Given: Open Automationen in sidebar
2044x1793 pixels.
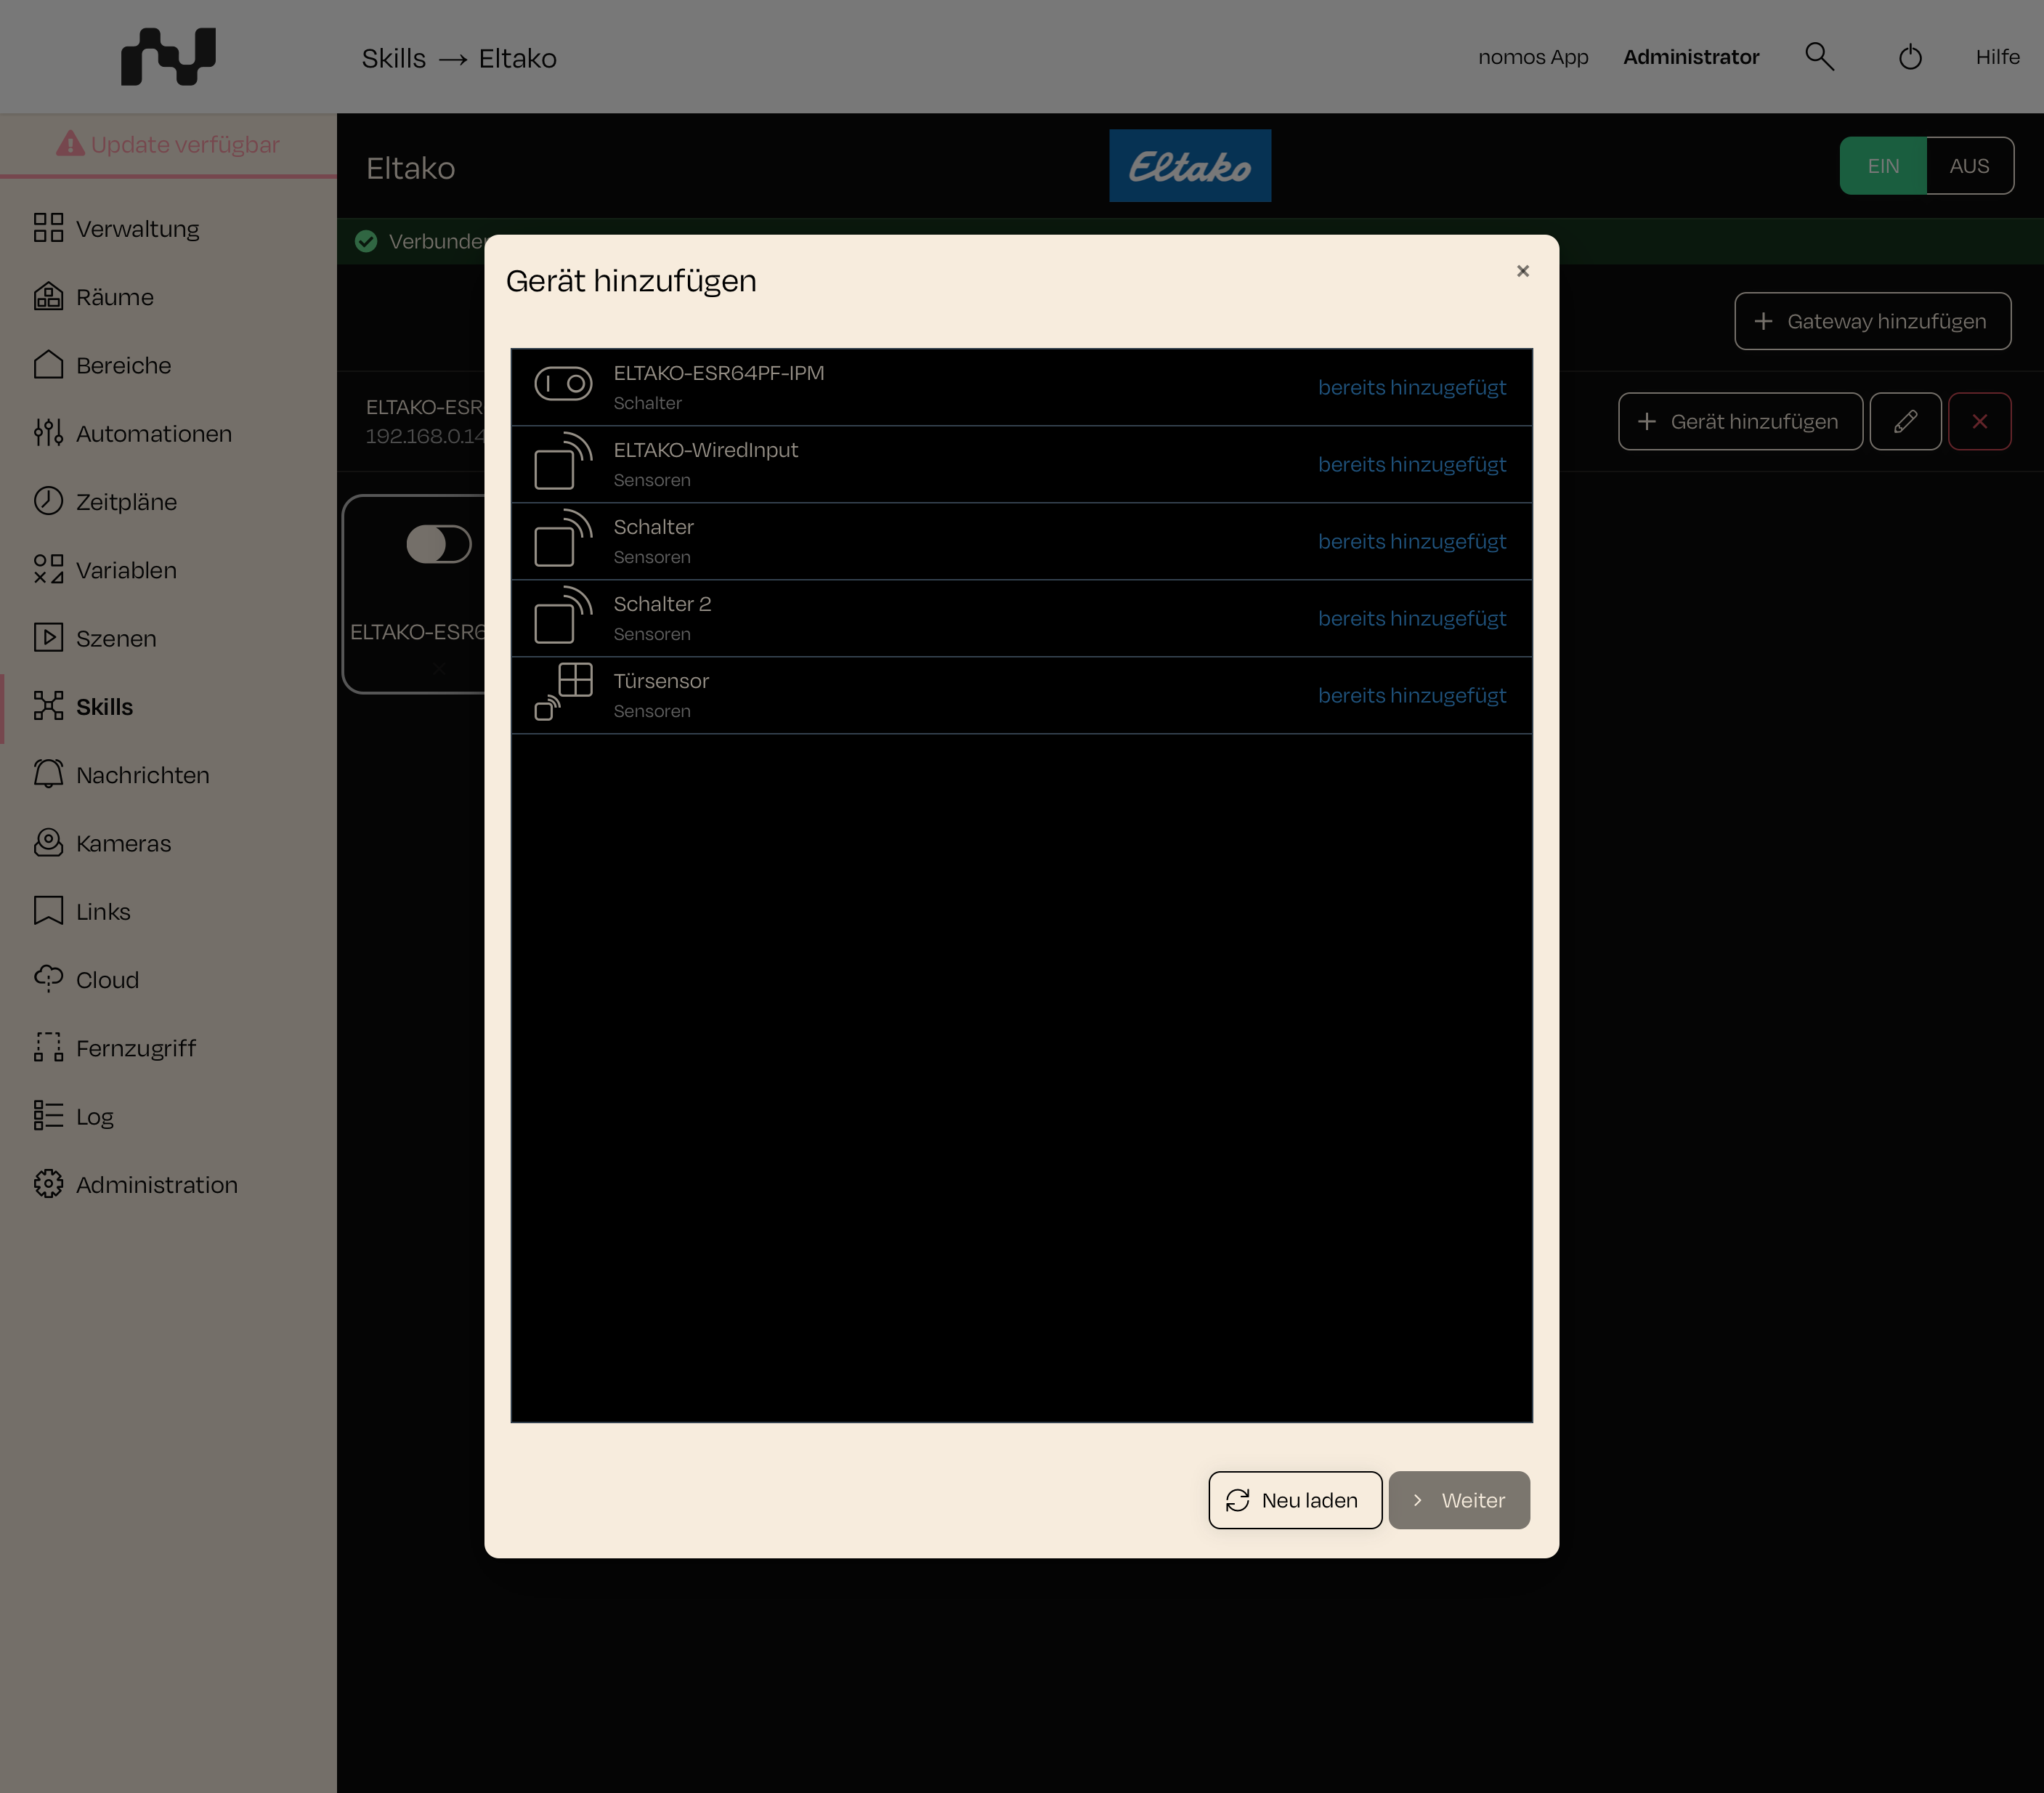Looking at the screenshot, I should (133, 433).
